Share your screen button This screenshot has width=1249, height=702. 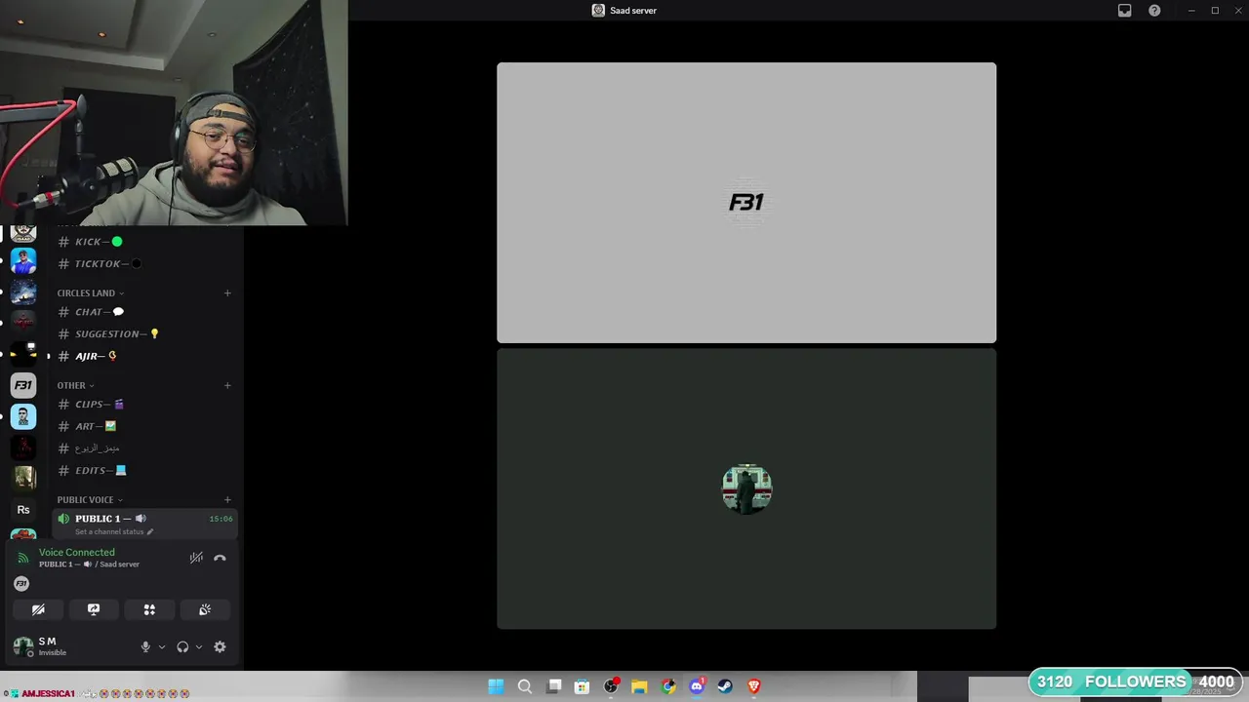pyautogui.click(x=94, y=609)
